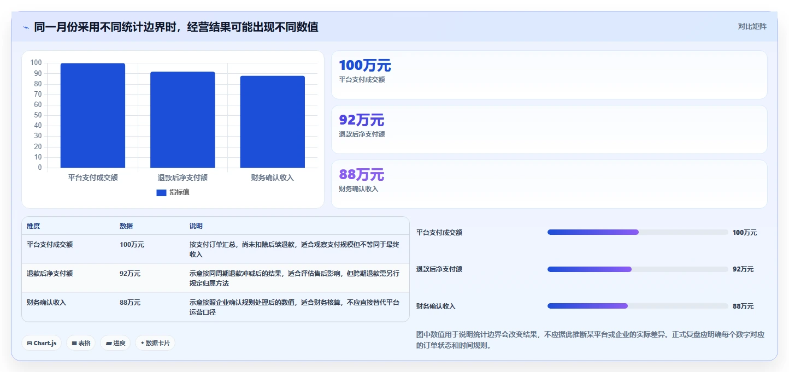Click the 平台支付成交额 bar in the chart
Screen dimensions: 789x372
tap(93, 116)
